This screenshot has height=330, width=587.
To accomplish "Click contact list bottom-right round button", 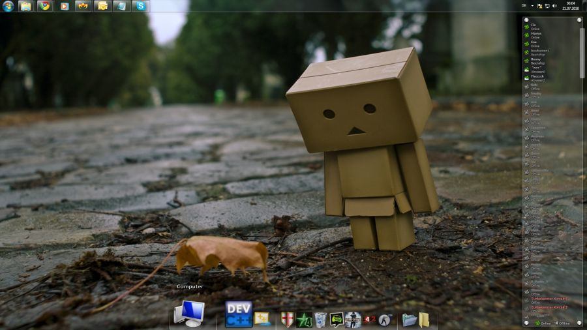I will [x=580, y=323].
